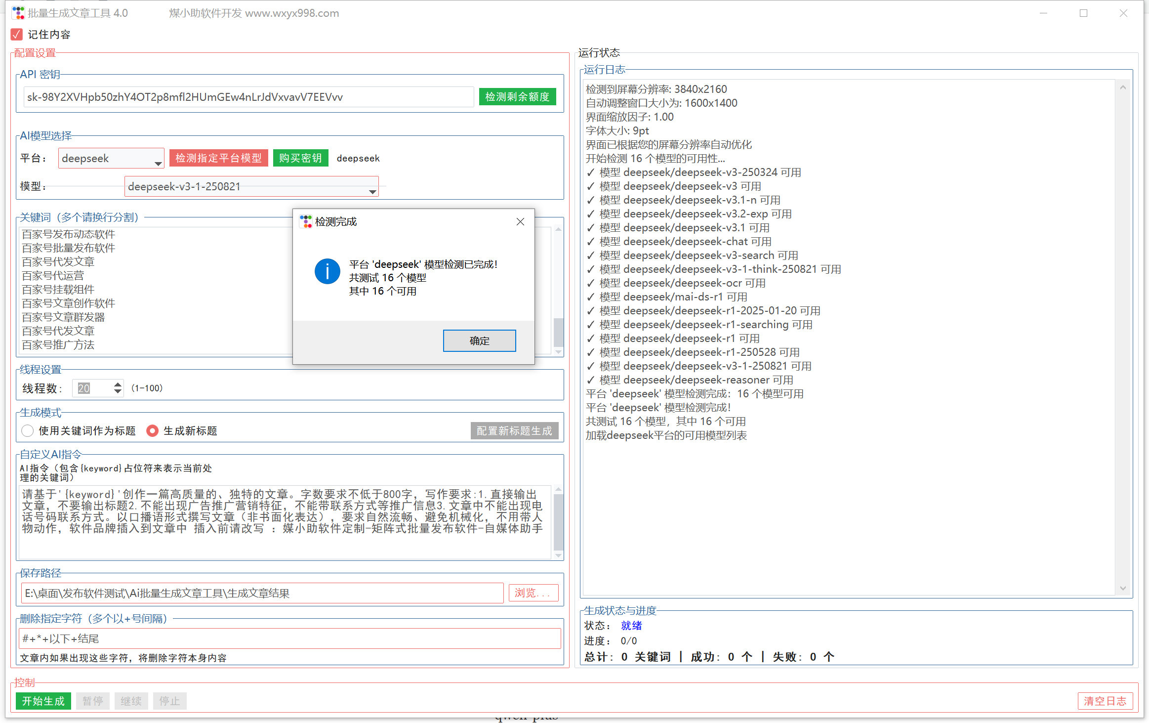Toggle the 记住内容 checkbox
Screen dimensions: 1149x723
(17, 35)
